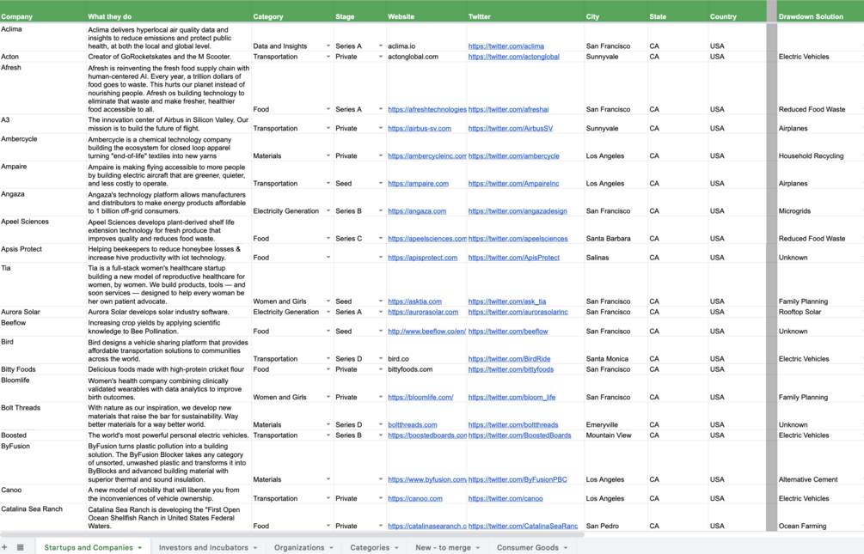The width and height of the screenshot is (864, 554).
Task: Open Aclima stage dropdown arrow
Action: pos(381,46)
